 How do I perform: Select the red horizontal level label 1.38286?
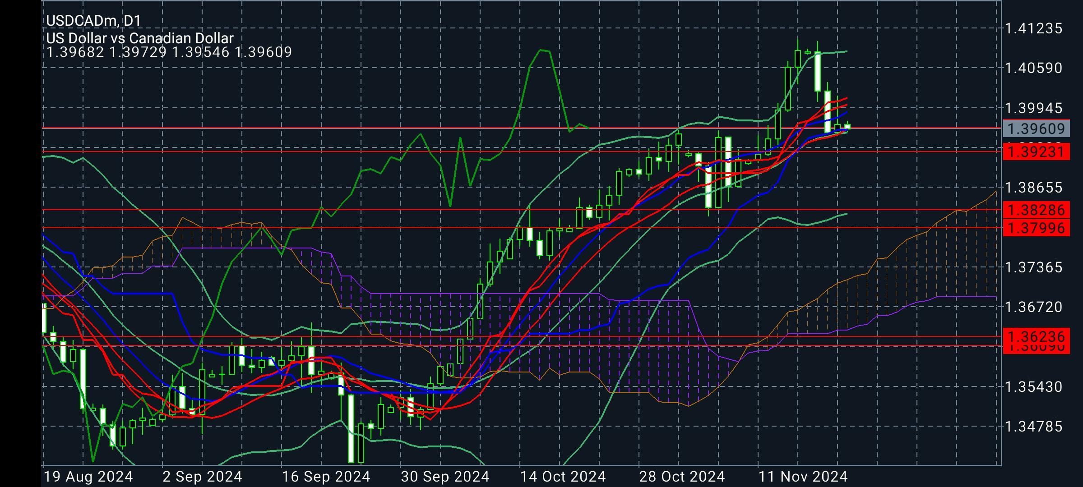[1036, 210]
